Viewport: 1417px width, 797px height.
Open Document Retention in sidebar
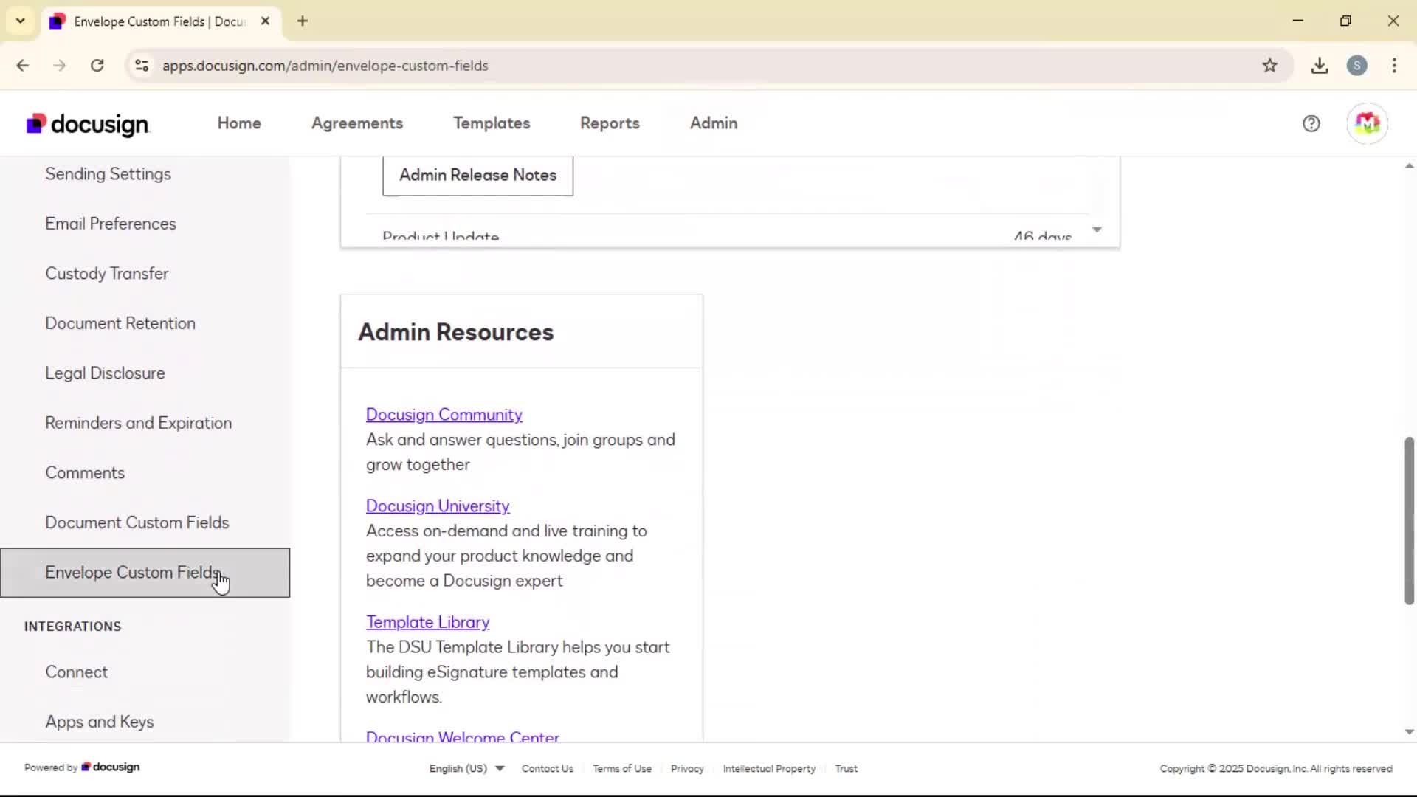point(120,323)
